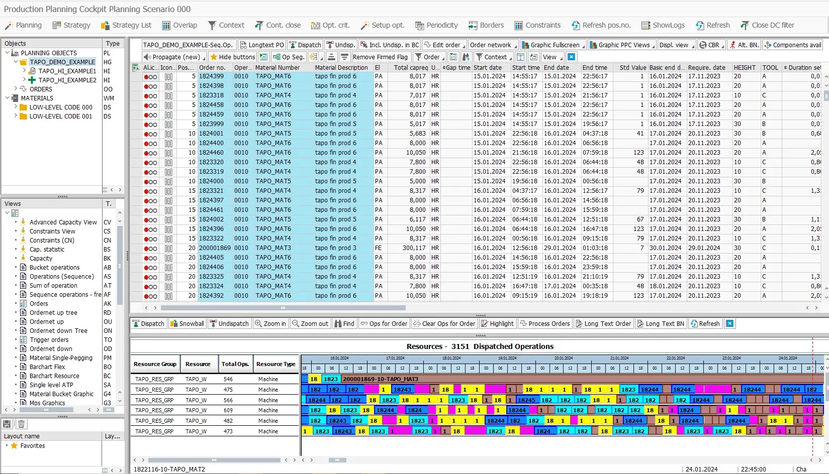Click the Undisp. button in upper toolbar
The height and width of the screenshot is (474, 829).
pos(340,45)
